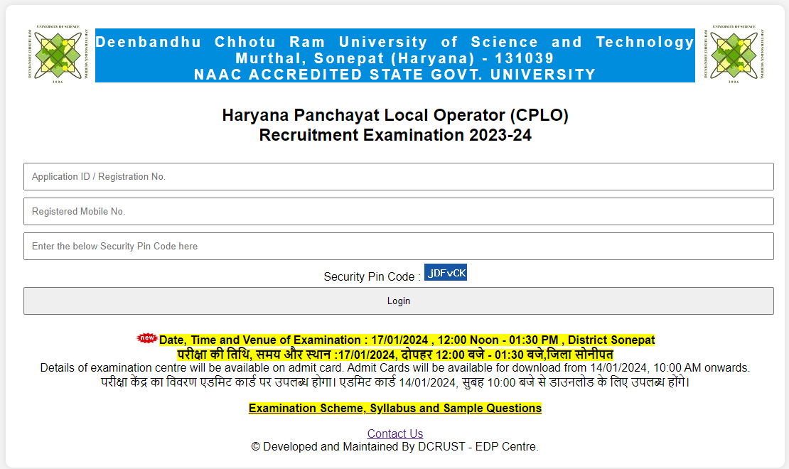Viewport: 789px width, 469px height.
Task: Focus the Application ID / Registration No. field
Action: [x=399, y=177]
